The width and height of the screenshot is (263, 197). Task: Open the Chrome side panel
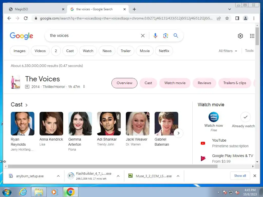237,18
